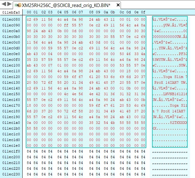Select row offset 011ec090
Image resolution: width=195 pixels, height=178 pixels.
11,25
